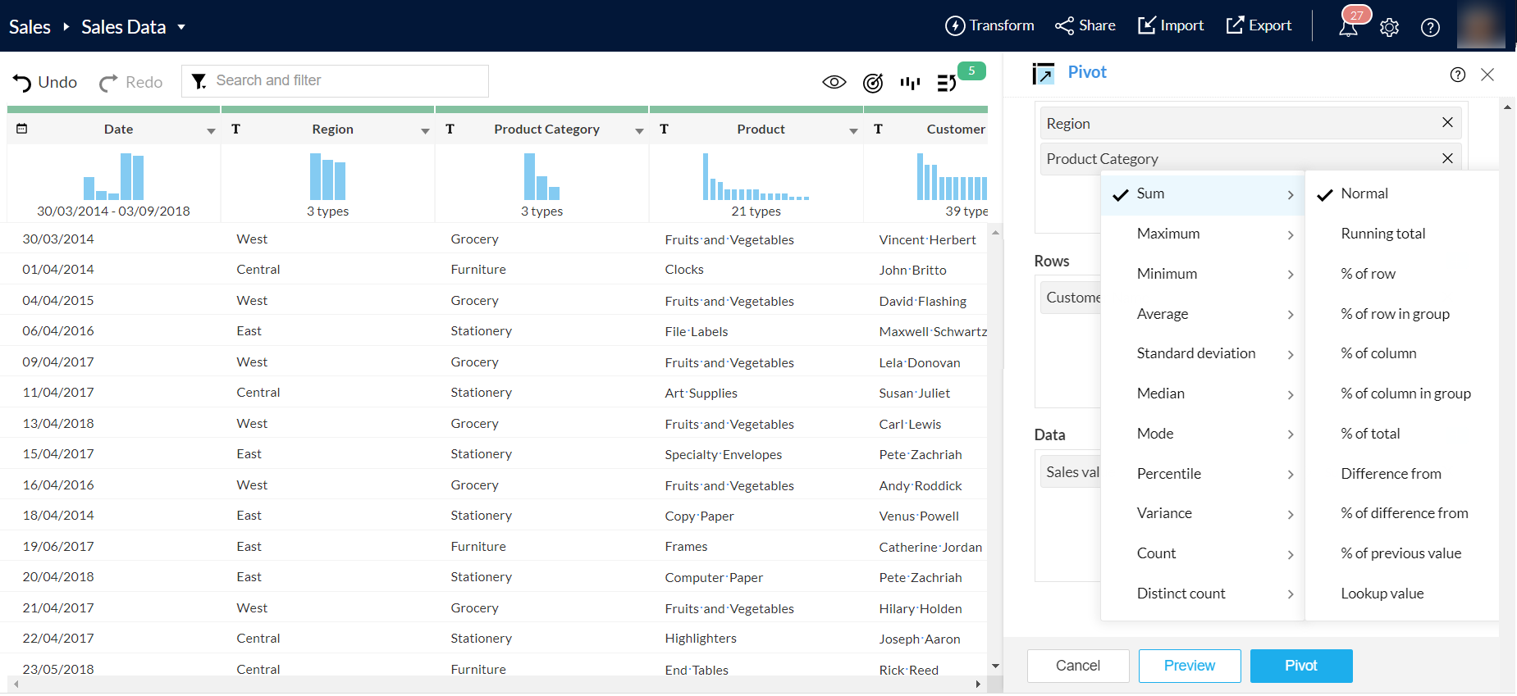Click the Search and filter field
The width and height of the screenshot is (1517, 696).
335,81
